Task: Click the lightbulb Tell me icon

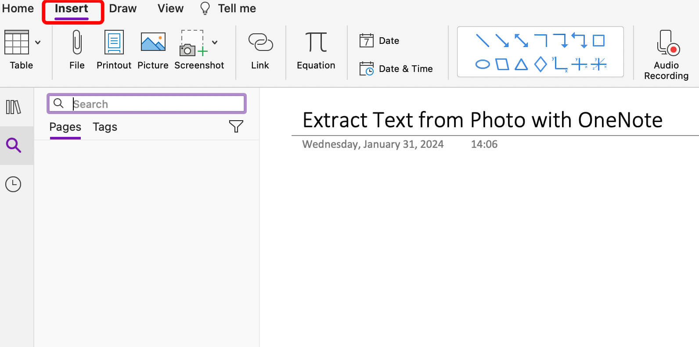Action: (205, 8)
